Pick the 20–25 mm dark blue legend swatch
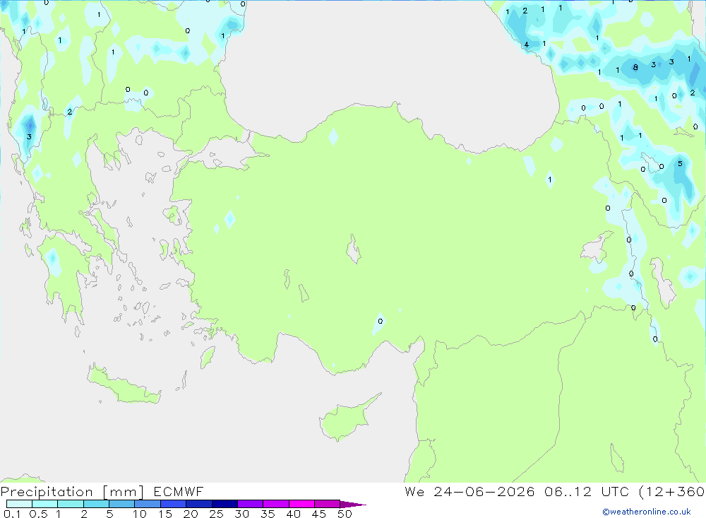This screenshot has height=518, width=706. point(199,504)
